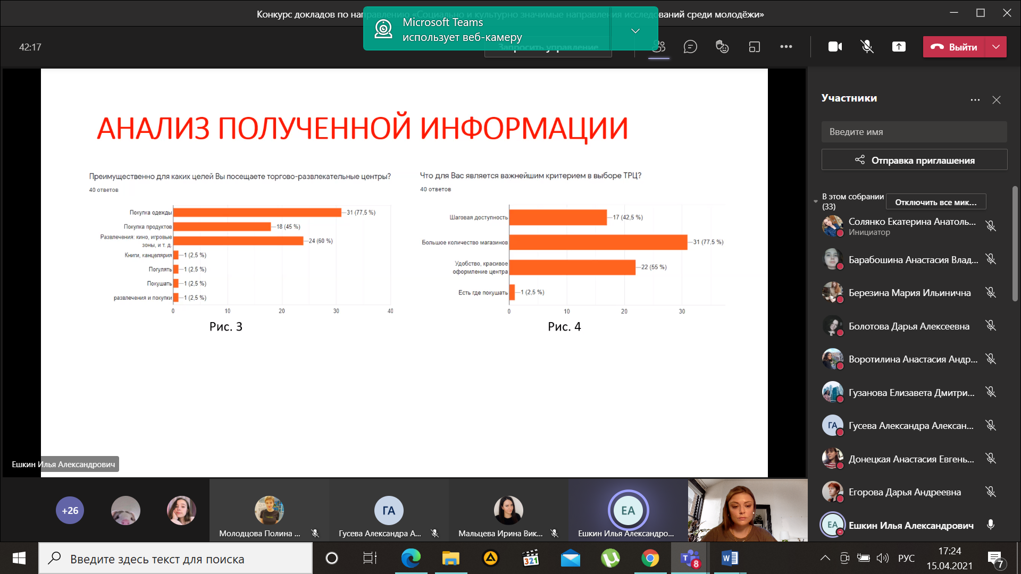Click 'Отправка приглашения' share invite button
This screenshot has width=1021, height=574.
coord(914,160)
